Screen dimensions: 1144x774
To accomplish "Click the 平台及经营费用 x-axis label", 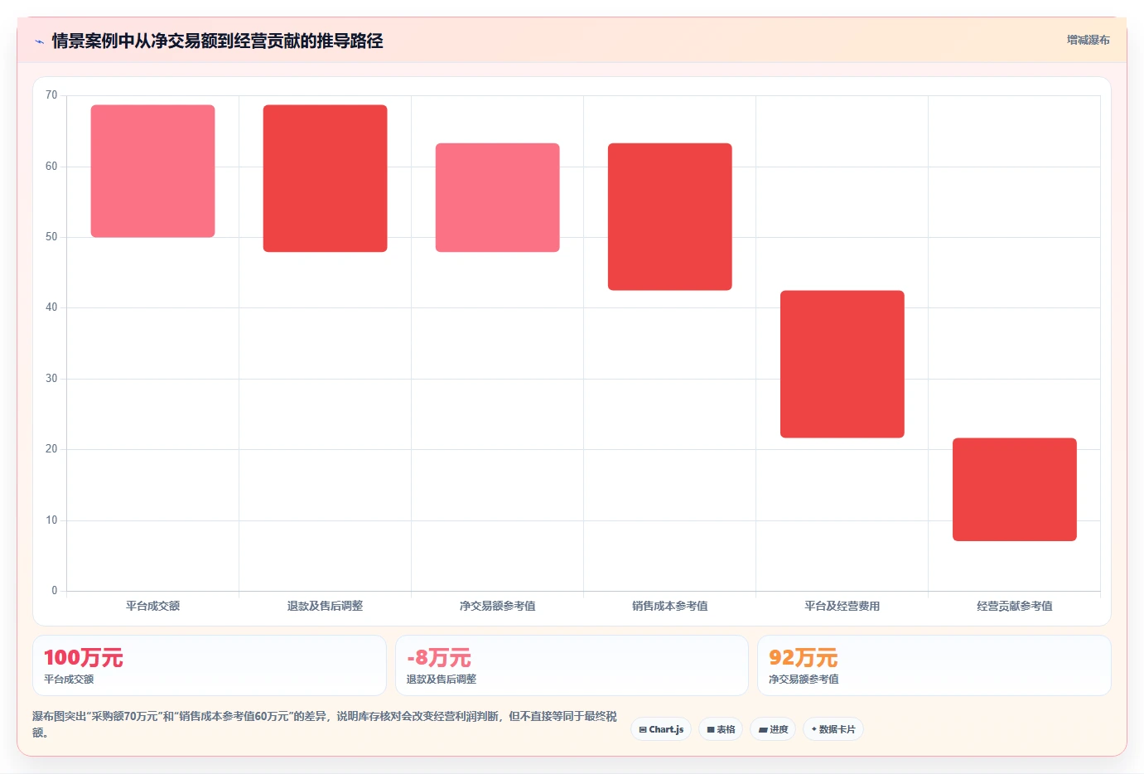I will [x=842, y=606].
